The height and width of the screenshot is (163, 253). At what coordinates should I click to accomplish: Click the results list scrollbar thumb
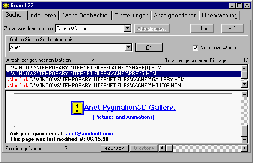tap(244, 75)
